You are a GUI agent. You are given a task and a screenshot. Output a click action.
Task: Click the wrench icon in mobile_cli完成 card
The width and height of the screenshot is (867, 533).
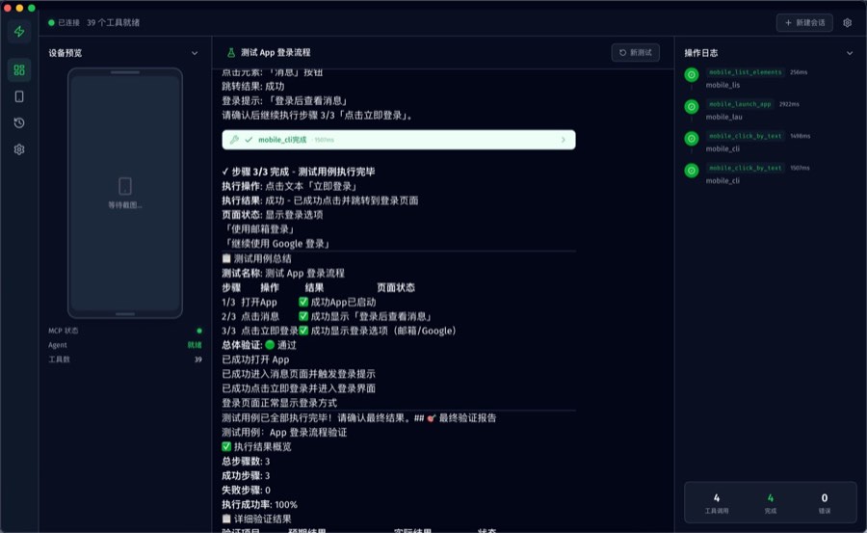click(234, 140)
